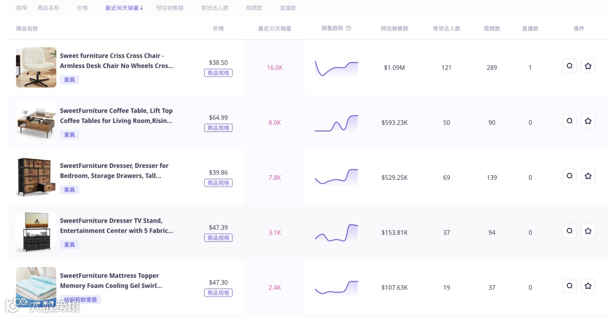Open SweetFurniture Dresser for Bedroom title

pos(114,170)
